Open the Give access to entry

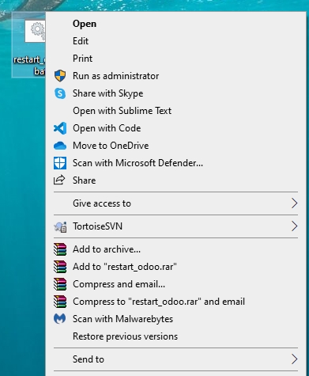(175, 203)
